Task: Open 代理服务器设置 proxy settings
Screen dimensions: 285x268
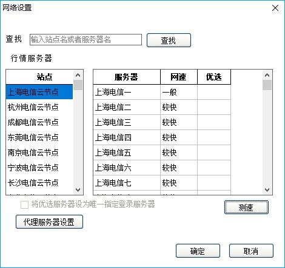Action: (49, 222)
